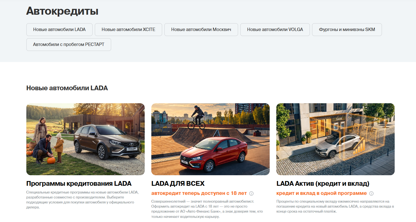
Task: Click description starting Проценты по специальному вкладу
Action: click(x=335, y=206)
